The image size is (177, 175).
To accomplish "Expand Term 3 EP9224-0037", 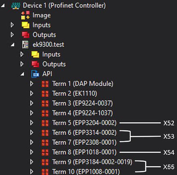I will (32, 103).
